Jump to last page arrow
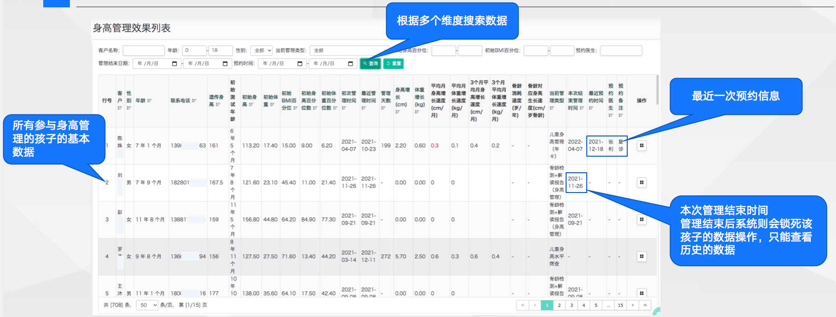Screen dimensions: 836x317 (645, 305)
